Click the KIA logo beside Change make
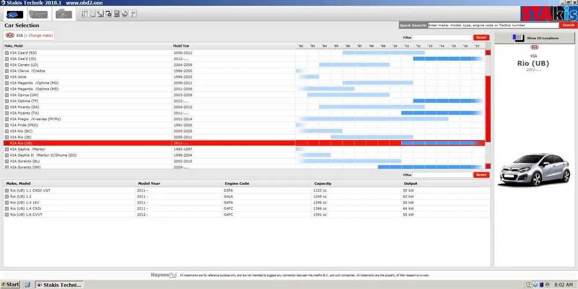The width and height of the screenshot is (578, 289). click(10, 35)
